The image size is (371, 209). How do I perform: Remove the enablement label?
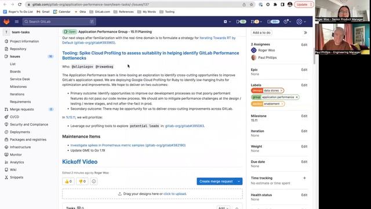point(282,104)
